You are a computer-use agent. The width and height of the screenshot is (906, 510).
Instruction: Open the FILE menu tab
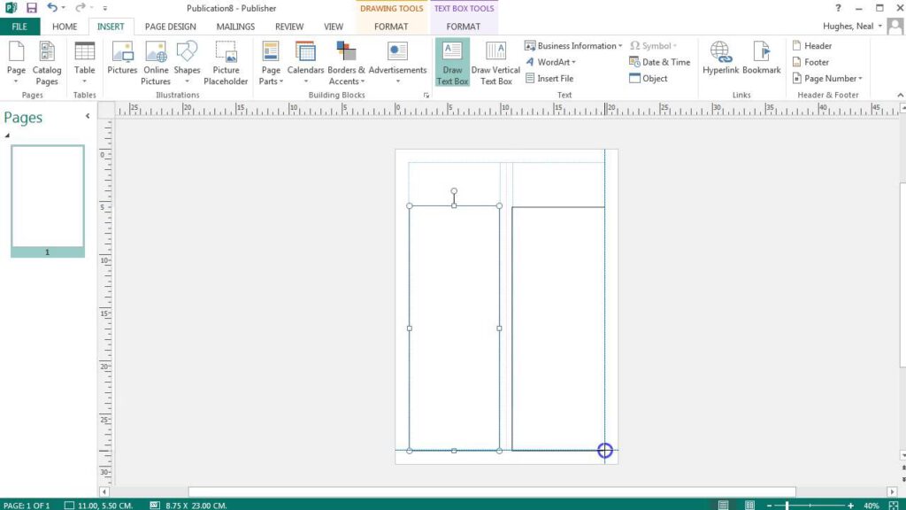(x=19, y=27)
